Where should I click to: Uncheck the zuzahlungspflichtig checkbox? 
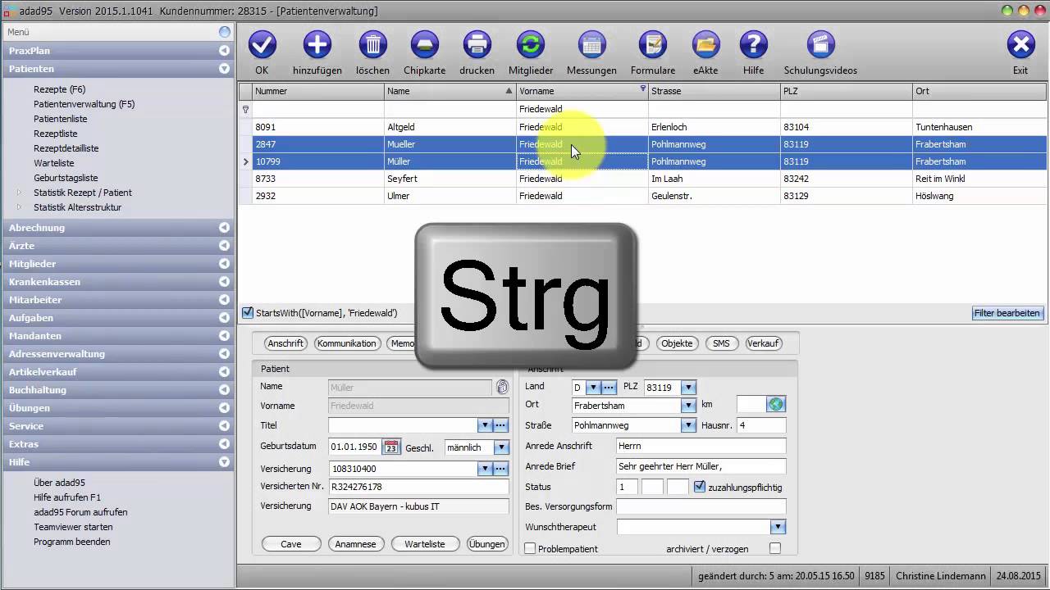pos(700,487)
